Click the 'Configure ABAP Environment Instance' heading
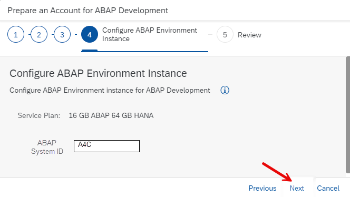 coord(98,73)
